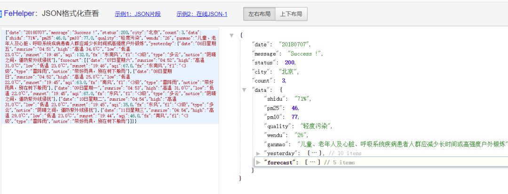Select the count value 3
Image resolution: width=508 pixels, height=194 pixels.
(x=283, y=81)
